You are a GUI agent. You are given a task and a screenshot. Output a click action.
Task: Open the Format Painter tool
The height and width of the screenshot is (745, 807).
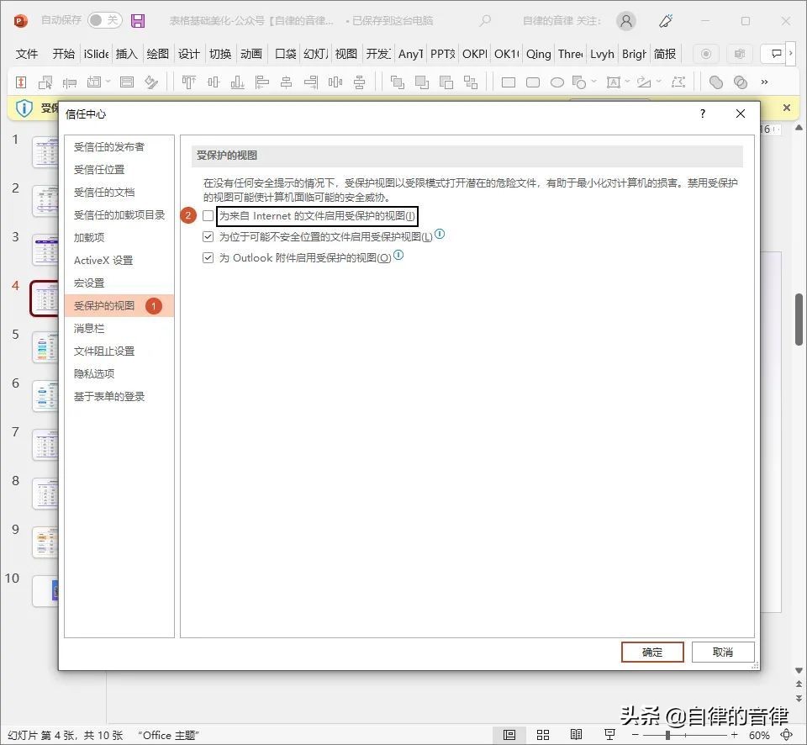[x=152, y=82]
